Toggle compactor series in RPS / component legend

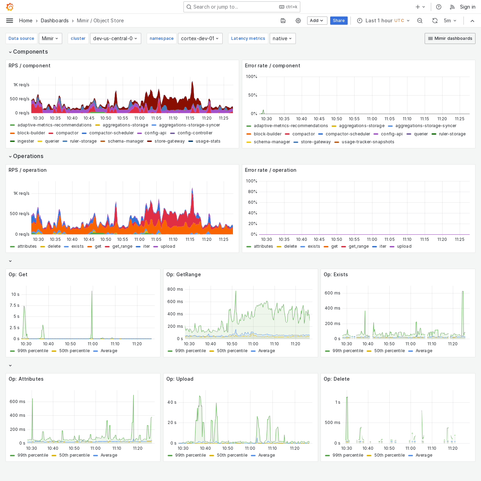[67, 133]
